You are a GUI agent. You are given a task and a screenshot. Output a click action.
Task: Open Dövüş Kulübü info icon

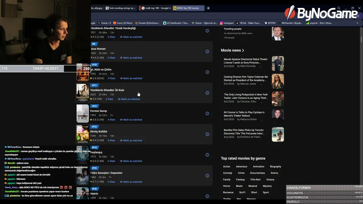(207, 134)
